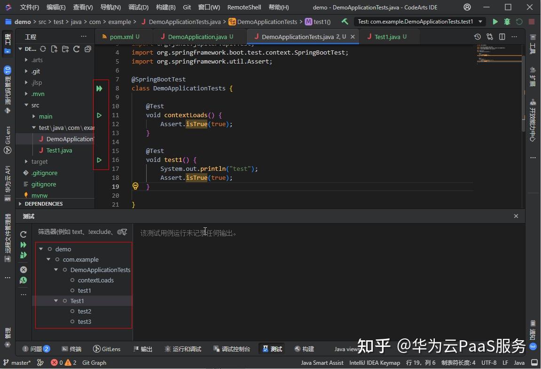Refresh tests in the test panel
541x369 pixels.
click(23, 234)
